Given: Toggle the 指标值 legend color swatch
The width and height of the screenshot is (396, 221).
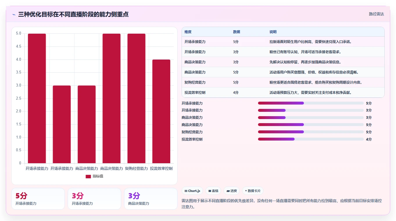Looking at the screenshot, I should pos(88,176).
